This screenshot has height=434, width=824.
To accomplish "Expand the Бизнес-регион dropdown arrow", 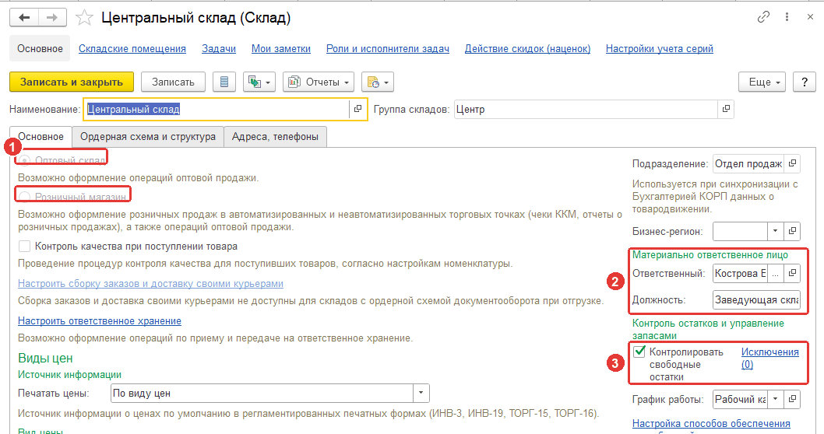I will pos(776,231).
